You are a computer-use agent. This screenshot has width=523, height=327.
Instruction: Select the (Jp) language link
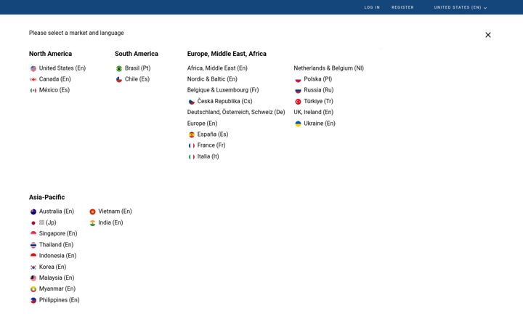48,222
